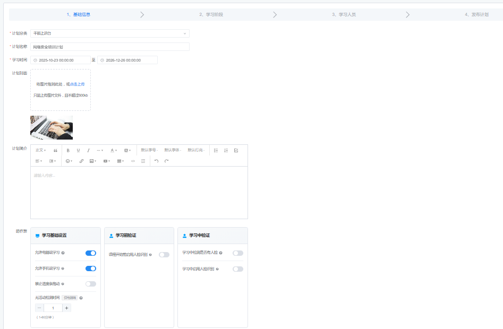This screenshot has width=503, height=329.
Task: Disable the 允许电脑端学习 switch
Action: pyautogui.click(x=91, y=253)
